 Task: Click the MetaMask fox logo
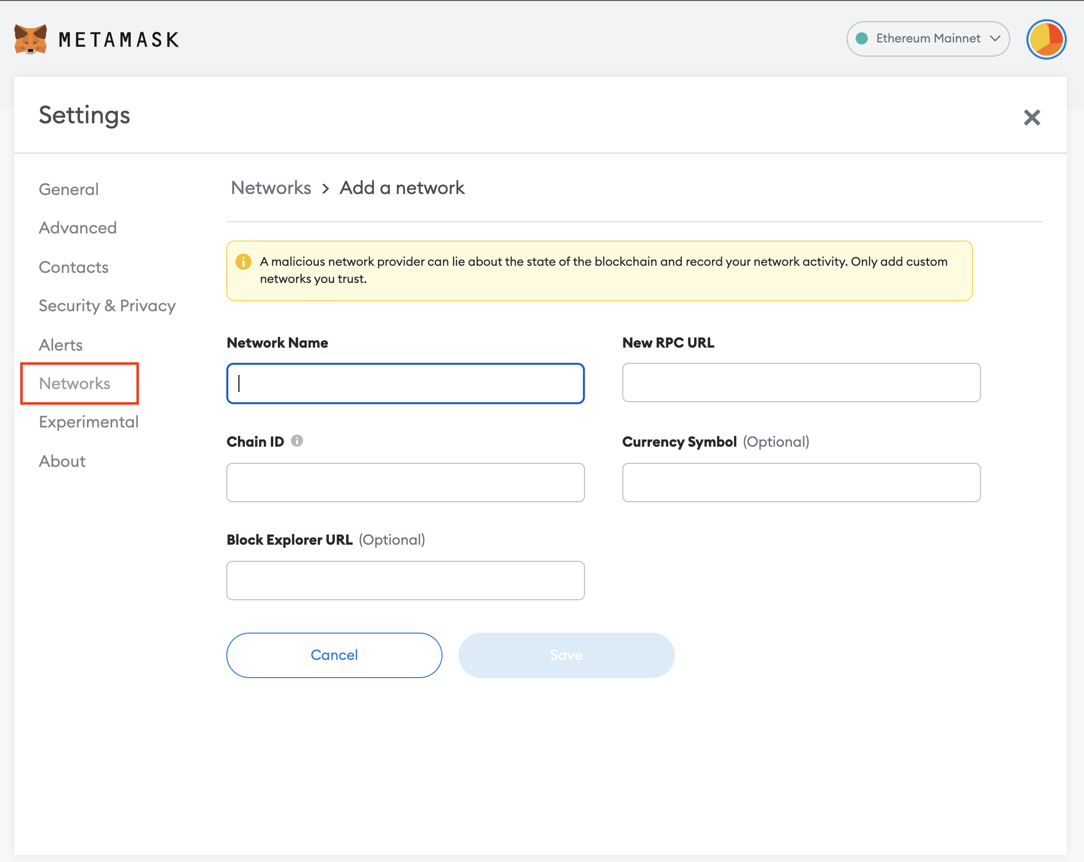coord(30,39)
